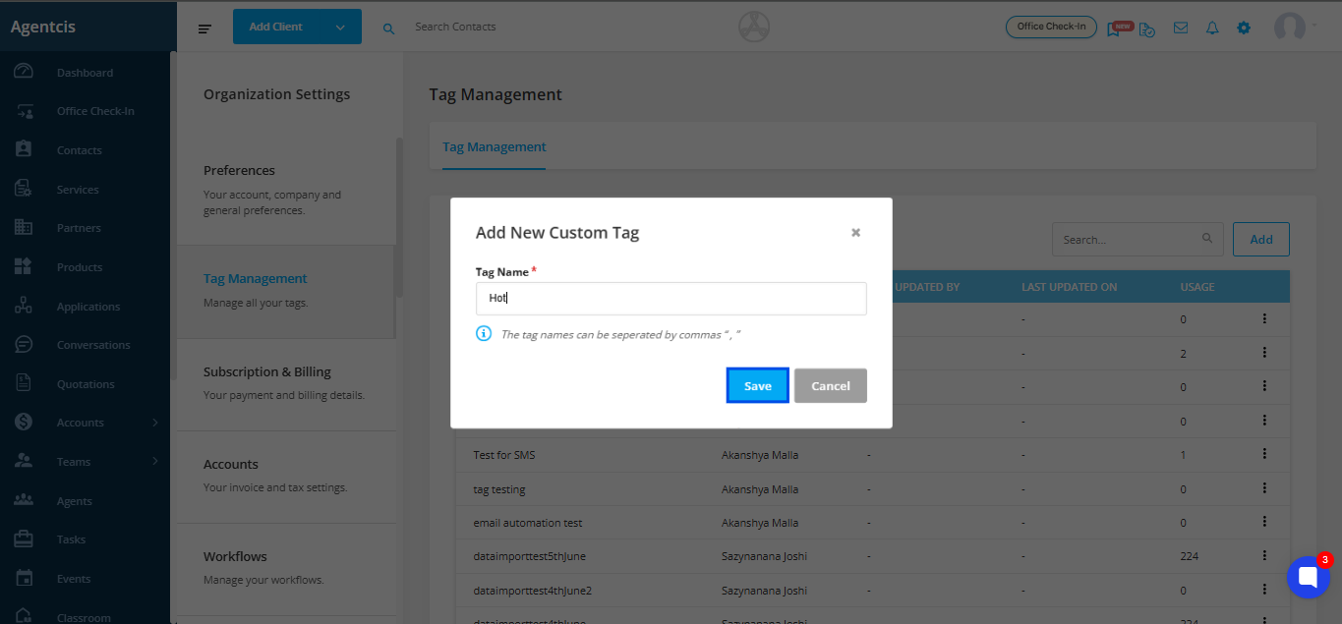Viewport: 1342px width, 624px height.
Task: Open options menu for Test for SMS row
Action: (x=1264, y=454)
